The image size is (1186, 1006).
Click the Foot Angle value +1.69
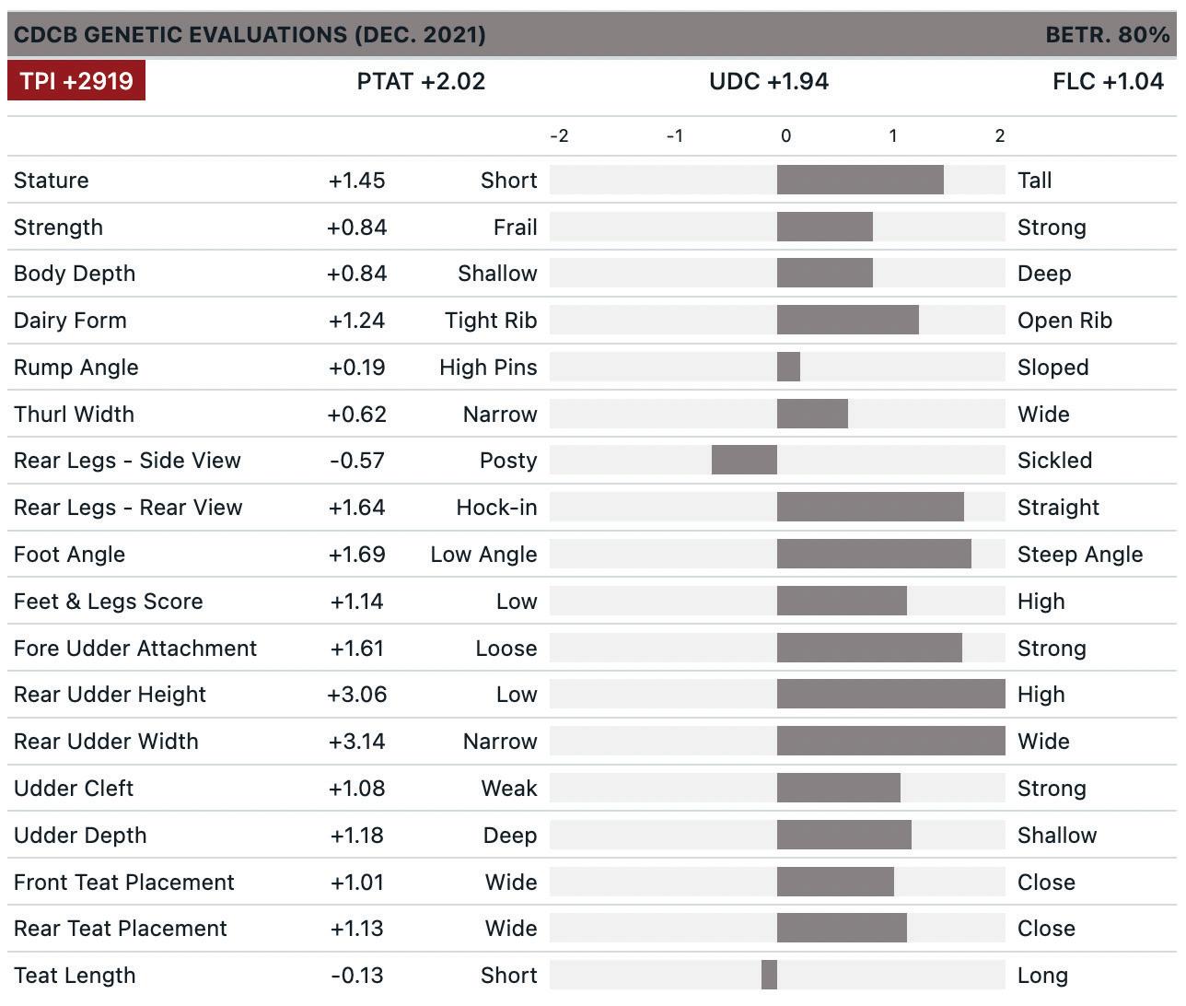click(x=357, y=555)
